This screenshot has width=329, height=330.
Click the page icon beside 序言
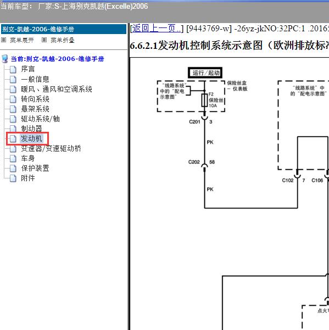[13, 69]
